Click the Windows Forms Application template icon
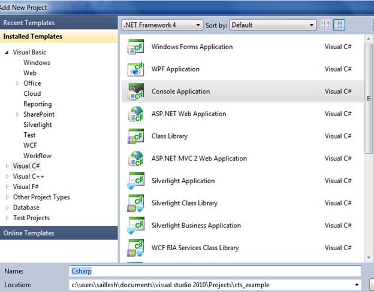374x292 pixels. [135, 47]
